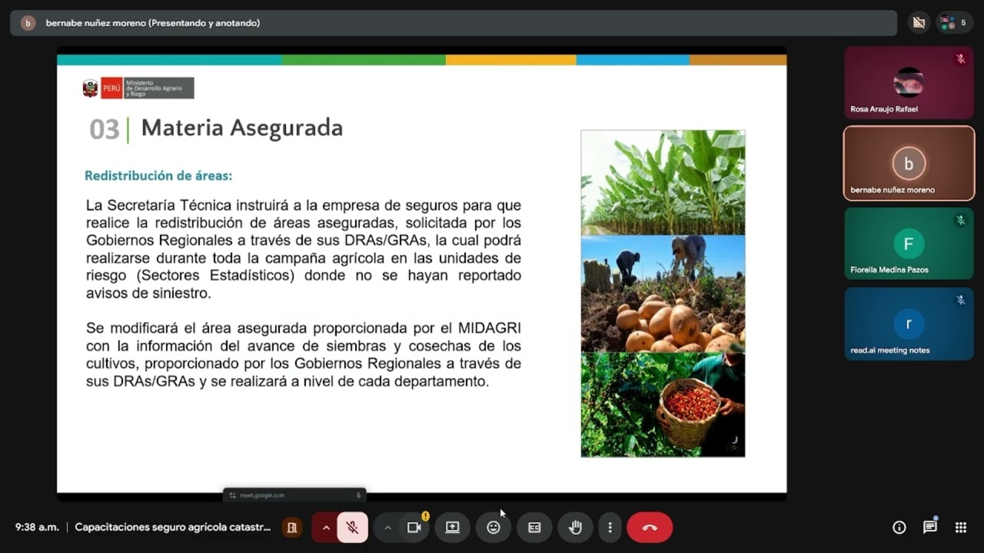Click the coffee basket photo

pos(663,405)
